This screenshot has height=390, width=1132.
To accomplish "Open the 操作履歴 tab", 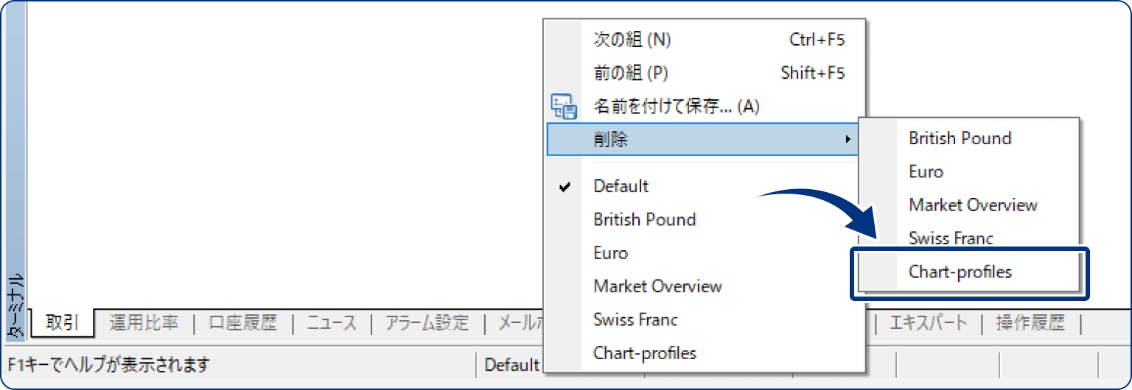I will coord(1030,322).
